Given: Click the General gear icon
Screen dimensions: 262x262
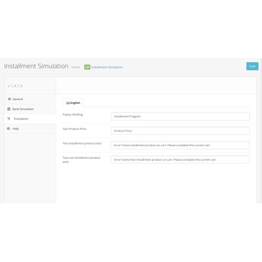Looking at the screenshot, I should click(x=9, y=99).
